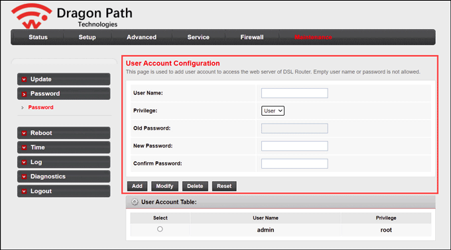Screen dimensions: 451x250
Task: Click the Privilege column header
Action: (x=386, y=218)
